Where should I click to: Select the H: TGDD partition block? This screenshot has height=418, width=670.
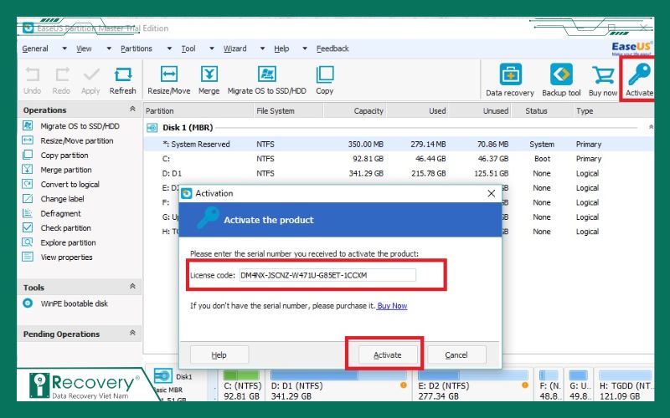pyautogui.click(x=624, y=385)
